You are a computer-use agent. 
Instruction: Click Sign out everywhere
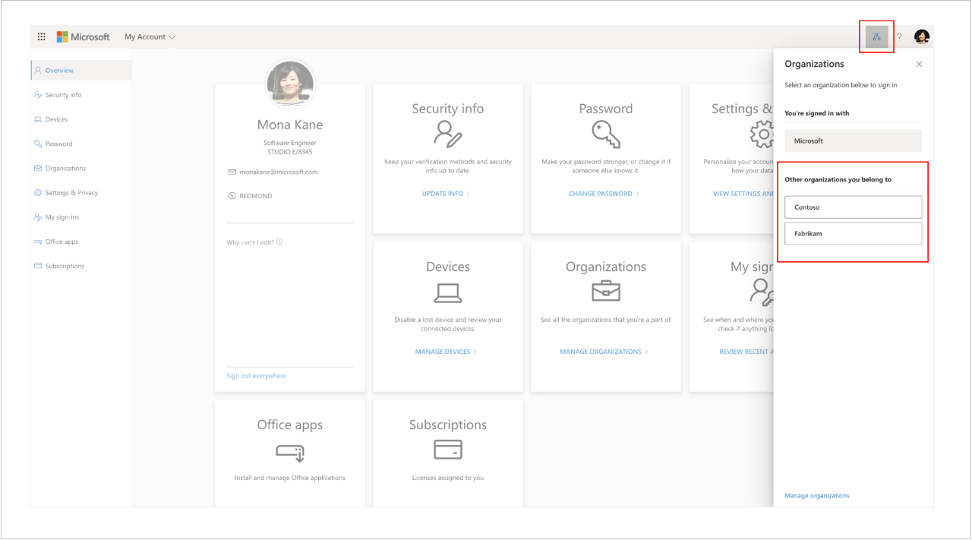(257, 375)
